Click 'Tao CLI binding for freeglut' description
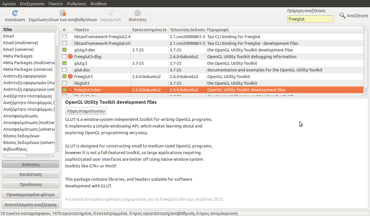This screenshot has width=370, height=216. pos(234,37)
